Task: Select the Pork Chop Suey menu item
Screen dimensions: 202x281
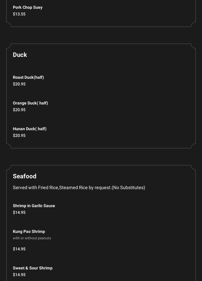Action: coord(28,7)
